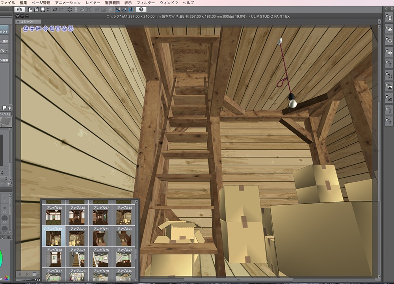Open the ヘルプ menu
The image size is (394, 284).
click(188, 3)
